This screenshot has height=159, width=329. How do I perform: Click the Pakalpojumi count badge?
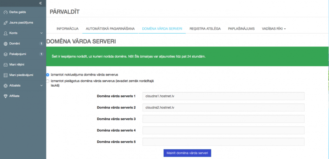coord(42,54)
